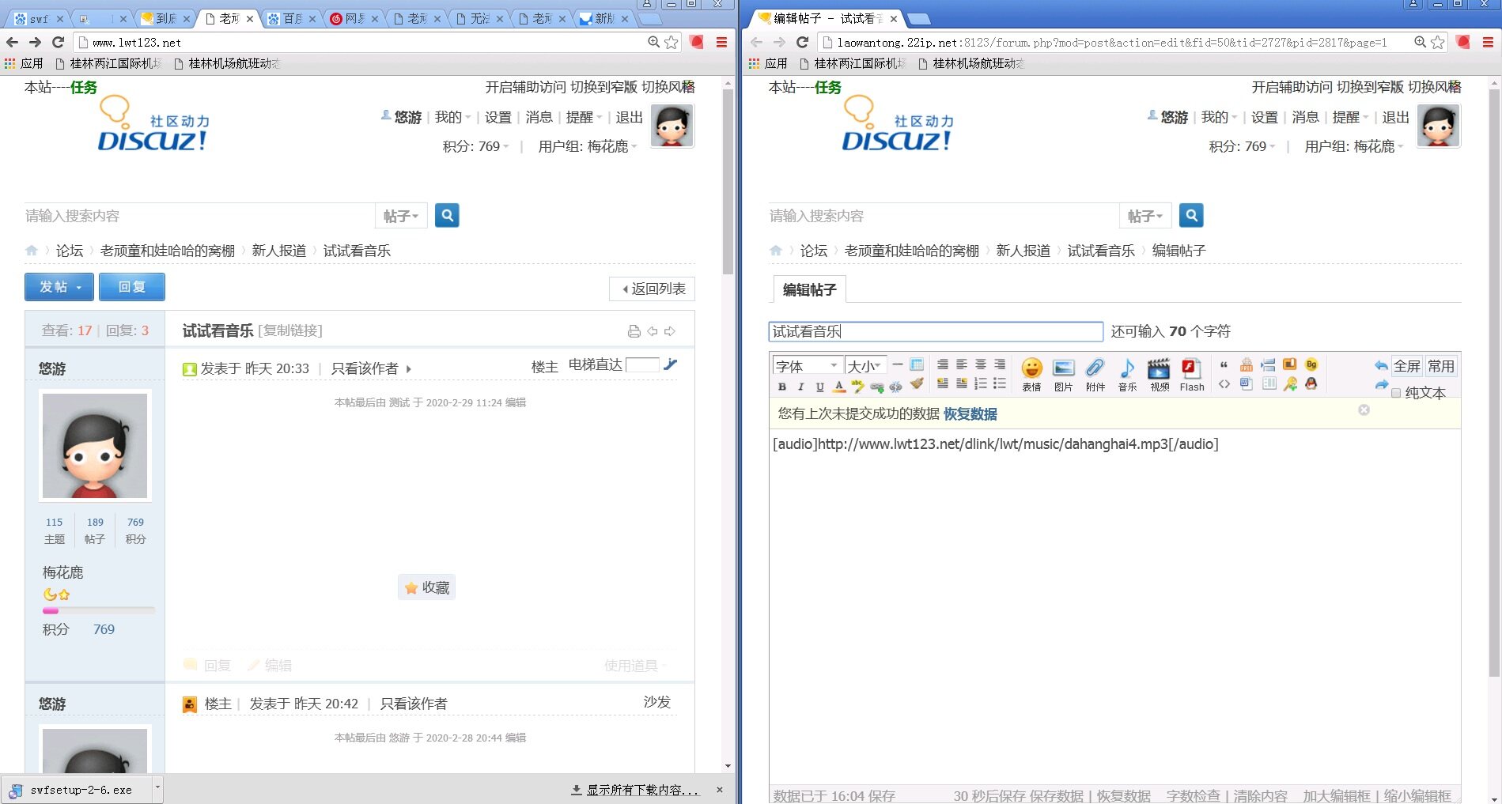
Task: Insert a quote block in editor
Action: [x=1224, y=365]
